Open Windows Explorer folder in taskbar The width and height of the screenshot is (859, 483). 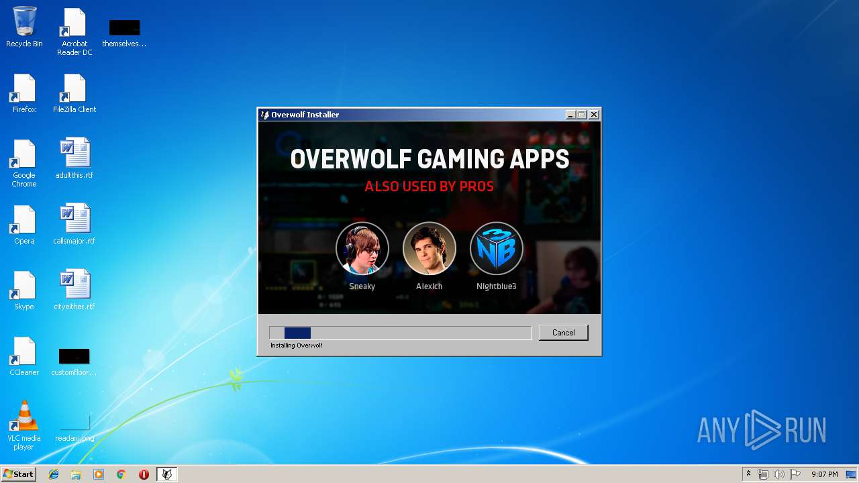[76, 474]
